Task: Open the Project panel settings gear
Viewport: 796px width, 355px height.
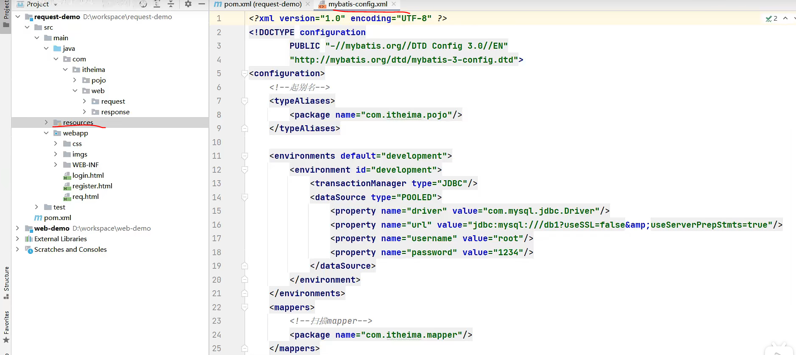Action: [x=188, y=4]
